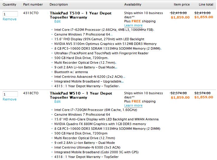217x160 pixels.
Task: Click the Item price column header
Action: pos(182,4)
